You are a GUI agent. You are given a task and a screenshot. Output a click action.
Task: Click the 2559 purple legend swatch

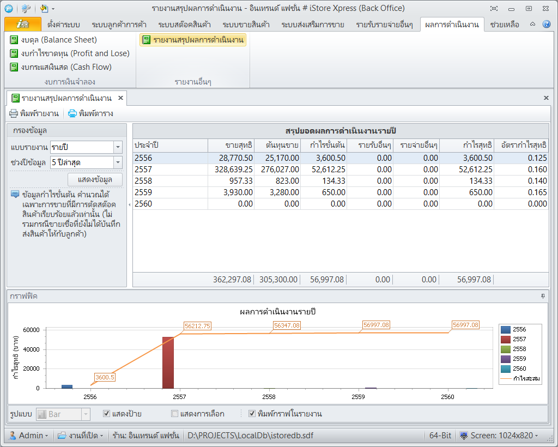tap(505, 359)
